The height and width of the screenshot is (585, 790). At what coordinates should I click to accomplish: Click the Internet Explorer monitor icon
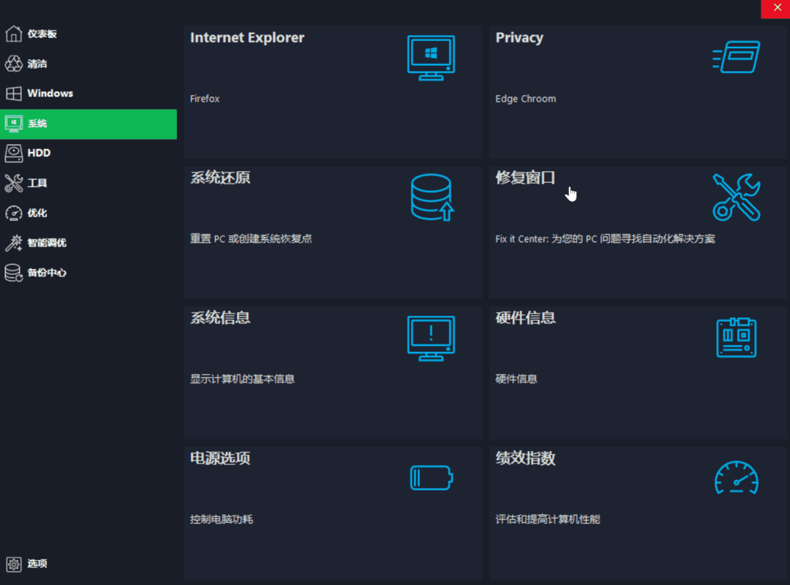point(431,57)
